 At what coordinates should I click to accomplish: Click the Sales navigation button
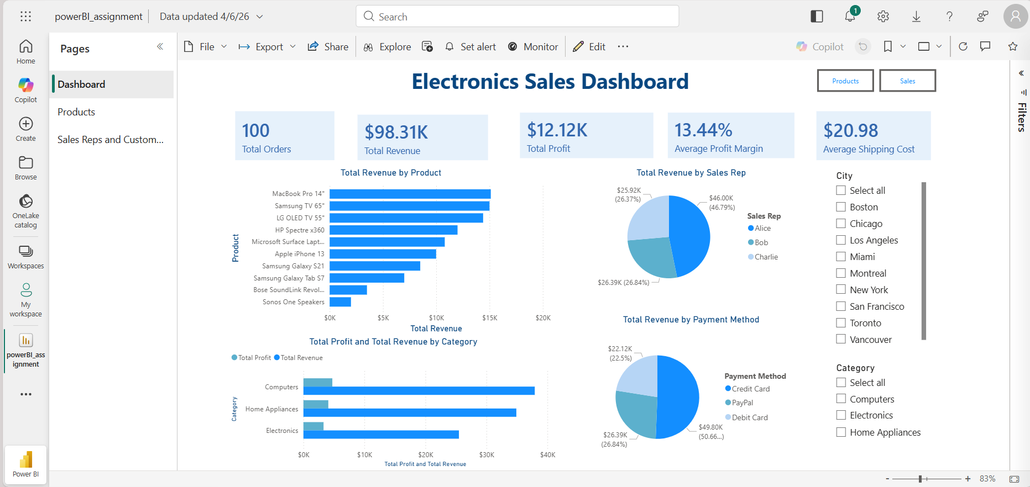(x=907, y=81)
